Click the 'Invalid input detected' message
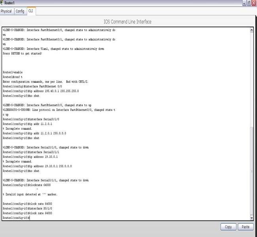 tap(30, 194)
